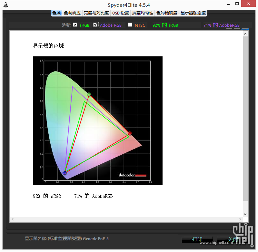Screen dimensions: 258x252
Task: Click the red primary point on gamut chart
Action: point(130,133)
